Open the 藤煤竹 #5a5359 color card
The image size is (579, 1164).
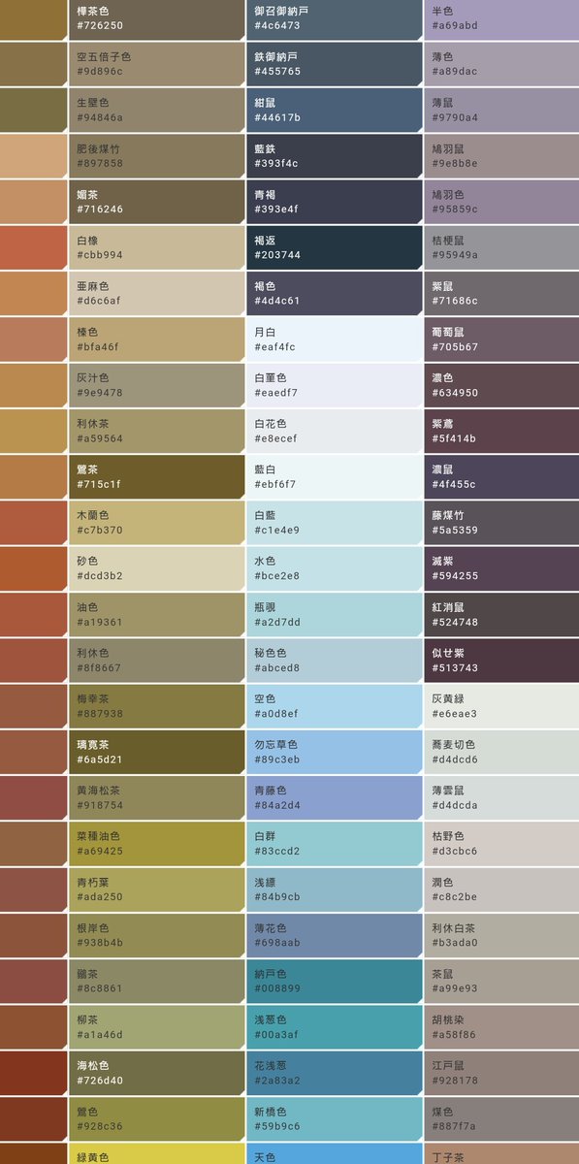pos(501,522)
